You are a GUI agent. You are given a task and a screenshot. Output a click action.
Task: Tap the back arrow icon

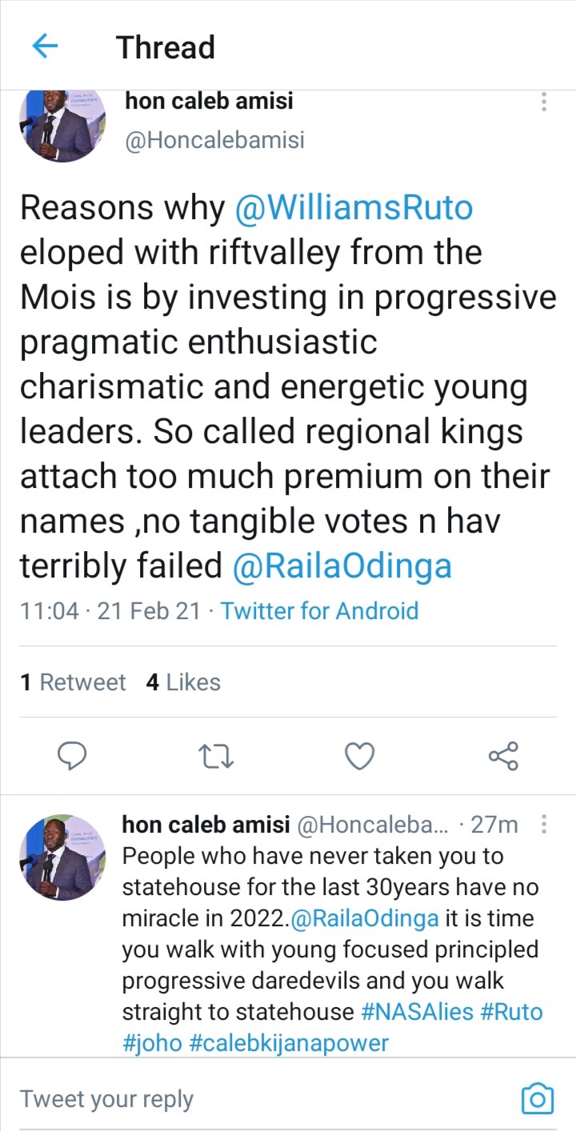click(x=45, y=47)
